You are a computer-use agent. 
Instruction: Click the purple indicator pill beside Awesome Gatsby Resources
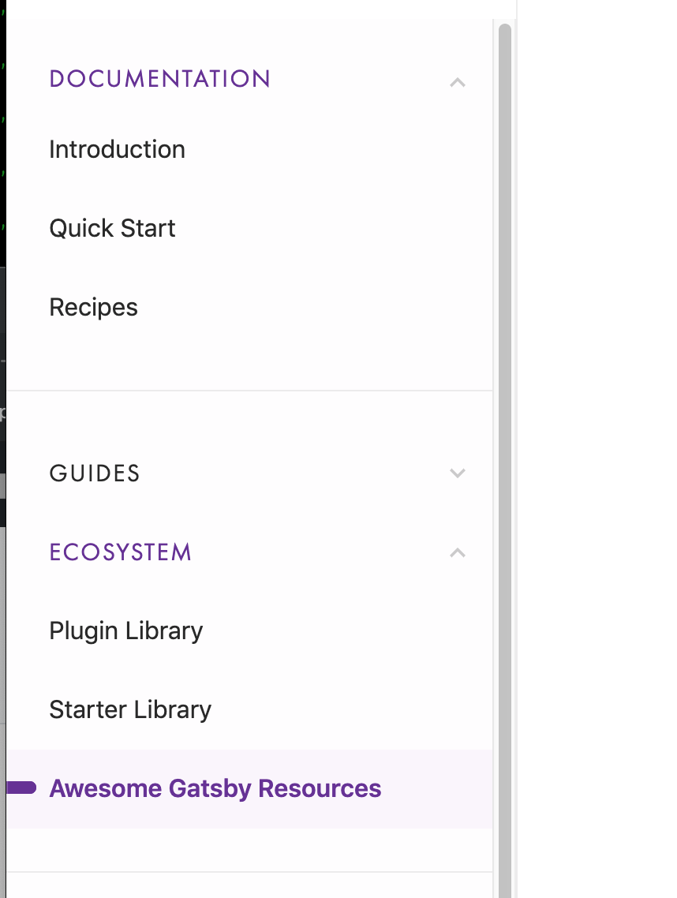20,788
